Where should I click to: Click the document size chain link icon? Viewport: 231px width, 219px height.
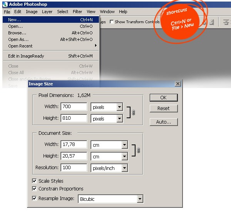(138, 150)
